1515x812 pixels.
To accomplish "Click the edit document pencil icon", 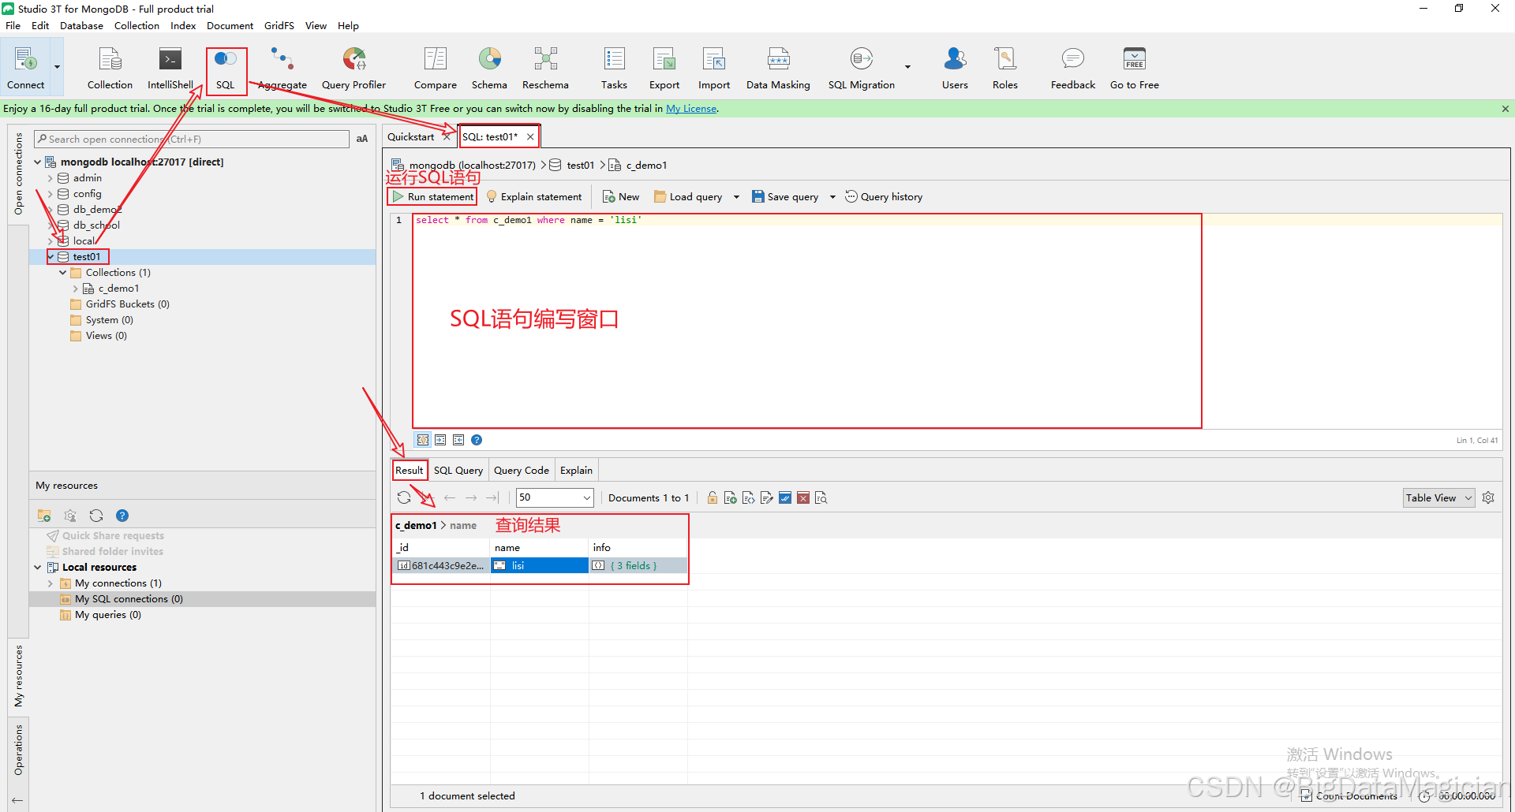I will [767, 497].
